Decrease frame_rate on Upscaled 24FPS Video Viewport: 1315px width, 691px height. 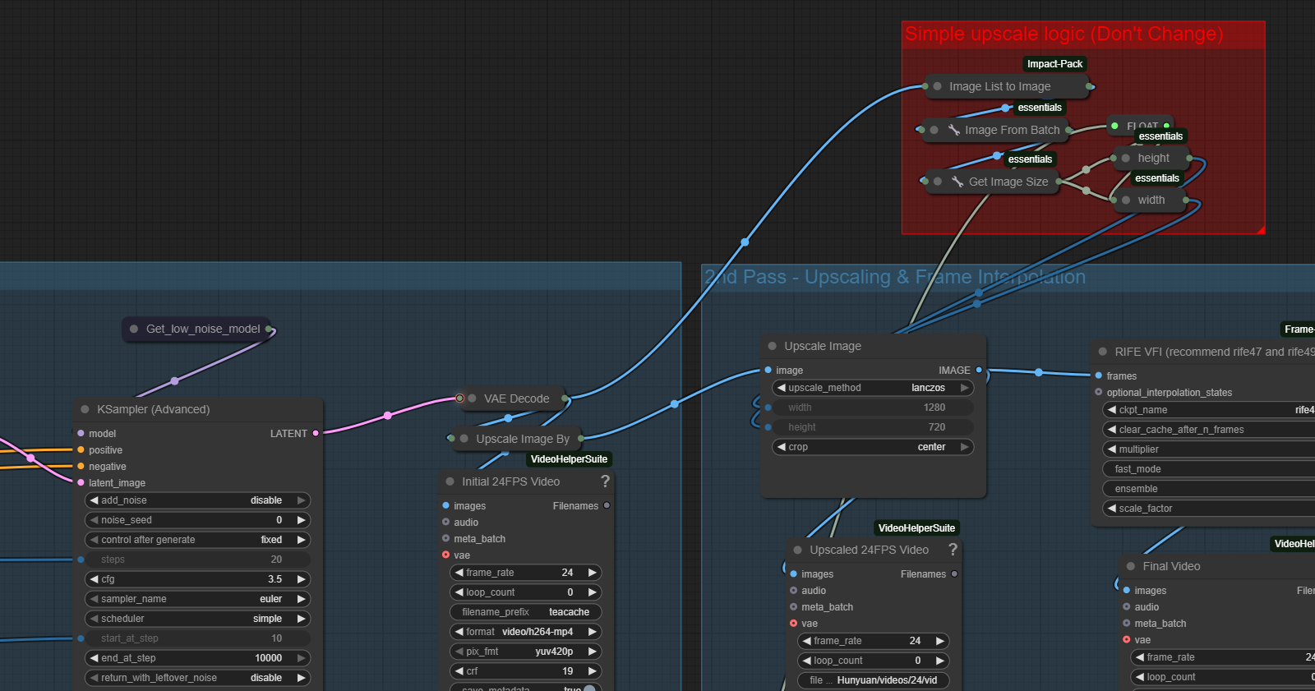point(807,641)
